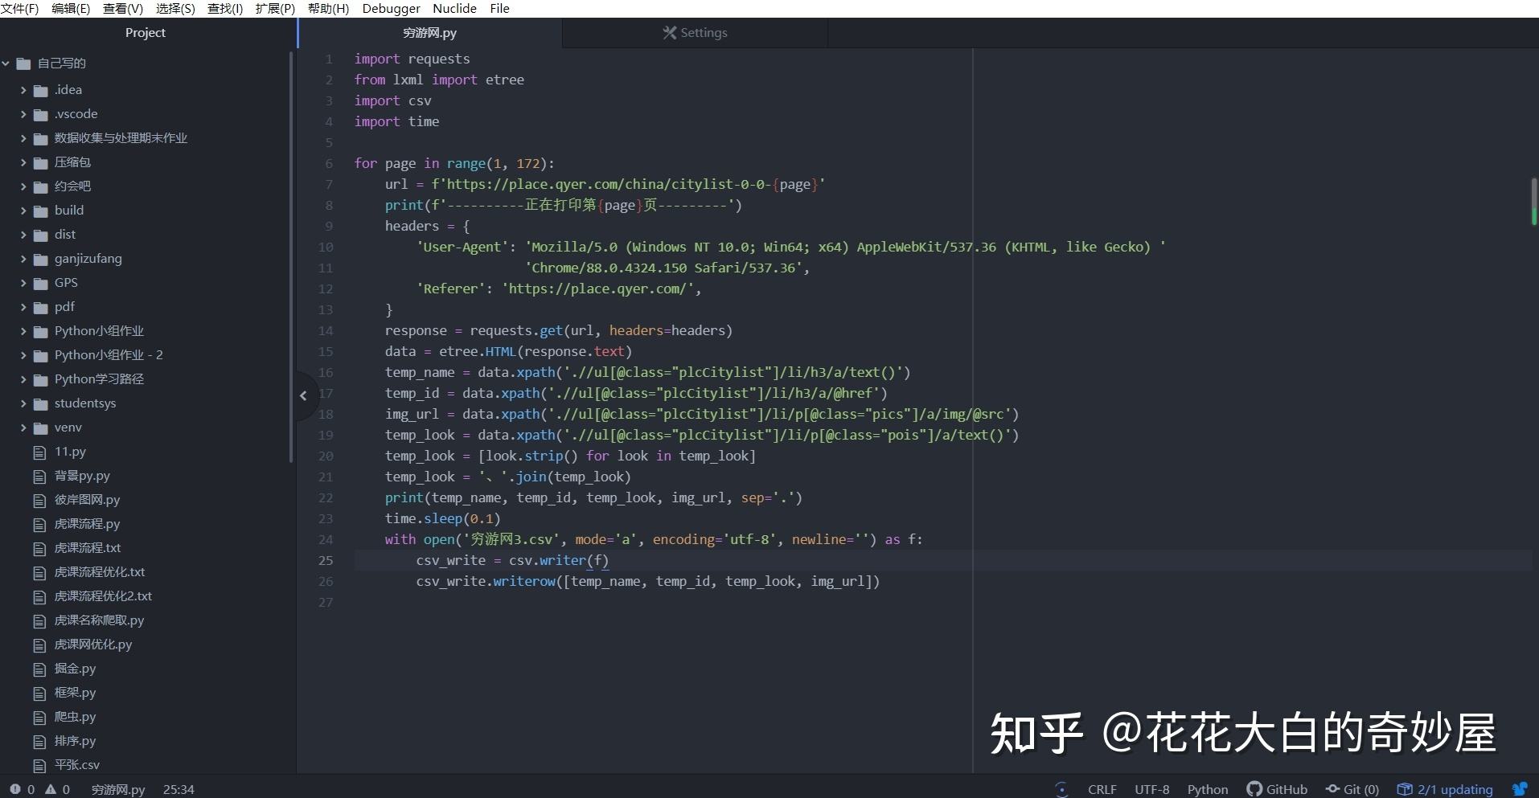Expand the venv folder
This screenshot has height=798, width=1539.
click(x=23, y=428)
